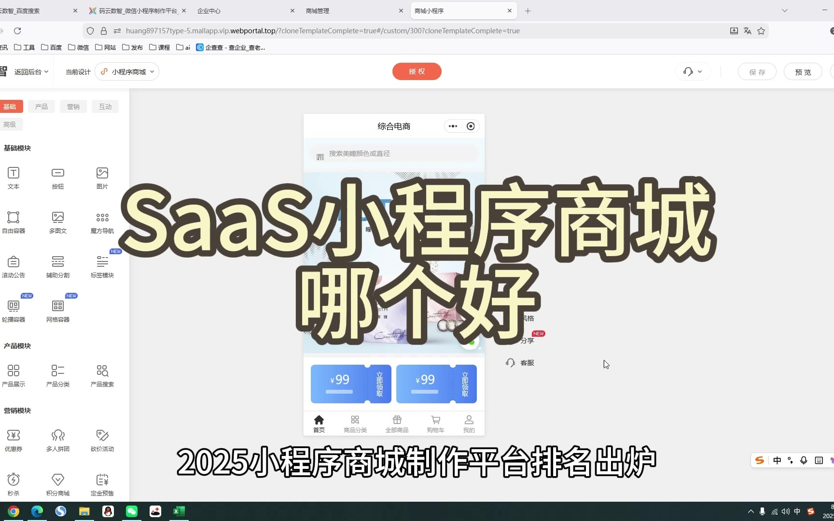Insert the 砍价活动 bargain activity module
Screen dimensions: 834x521
pyautogui.click(x=102, y=440)
